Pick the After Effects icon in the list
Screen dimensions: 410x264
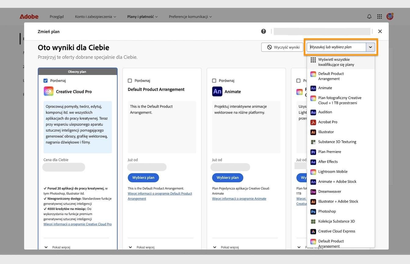point(313,162)
